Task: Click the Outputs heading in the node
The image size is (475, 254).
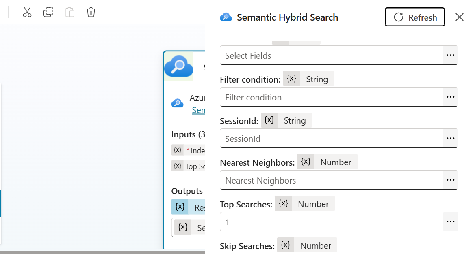Action: 187,191
